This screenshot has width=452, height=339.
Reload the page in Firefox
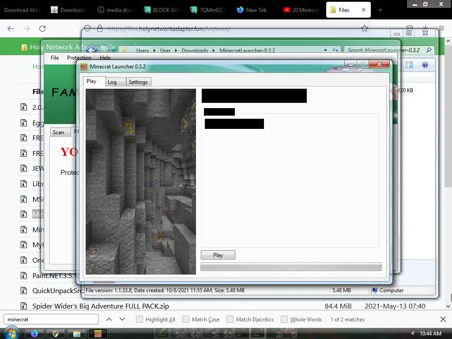tap(42, 29)
